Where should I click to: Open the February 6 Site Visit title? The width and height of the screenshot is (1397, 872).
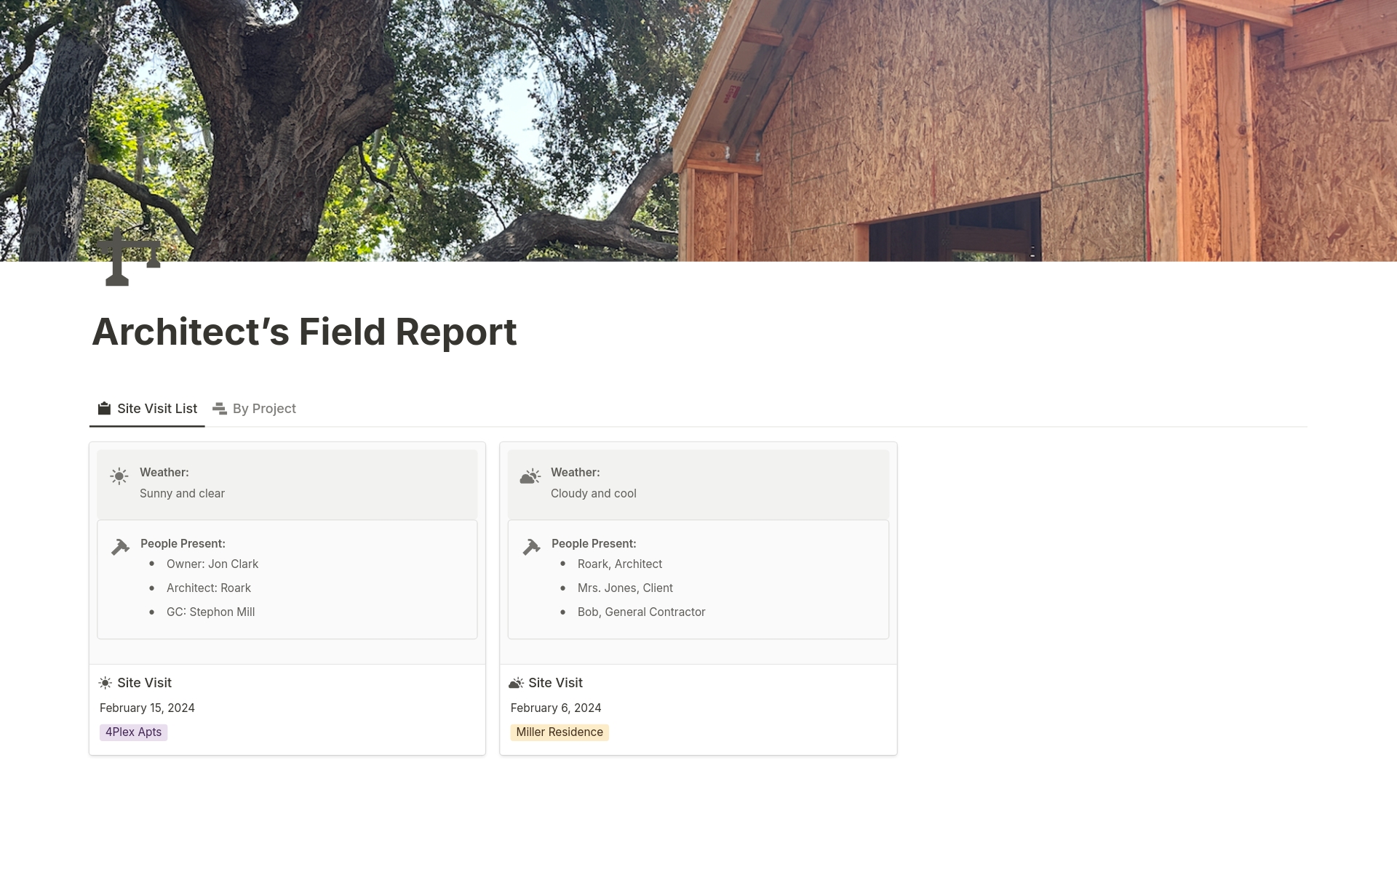tap(555, 683)
